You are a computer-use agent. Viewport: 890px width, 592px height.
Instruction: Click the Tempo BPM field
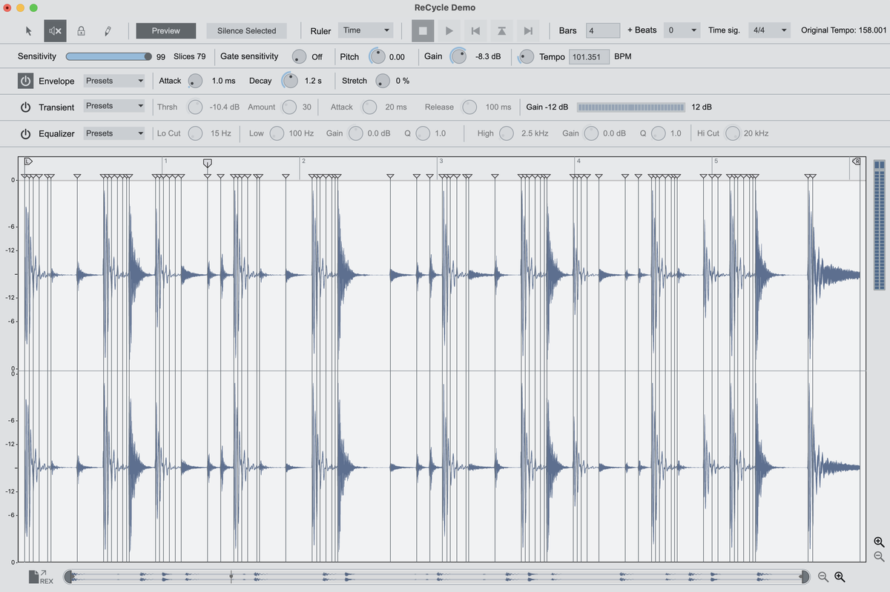(x=589, y=57)
